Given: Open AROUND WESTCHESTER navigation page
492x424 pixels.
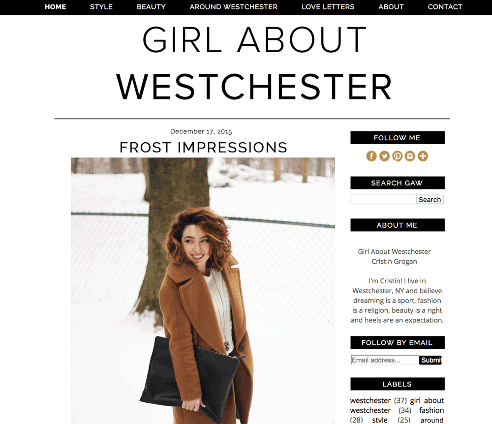Looking at the screenshot, I should point(233,7).
